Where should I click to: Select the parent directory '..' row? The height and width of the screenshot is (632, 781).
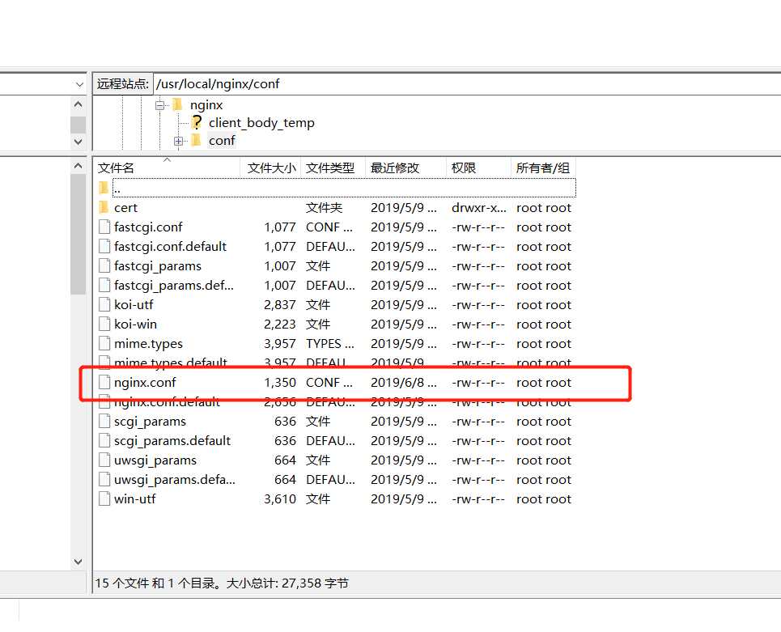click(344, 188)
